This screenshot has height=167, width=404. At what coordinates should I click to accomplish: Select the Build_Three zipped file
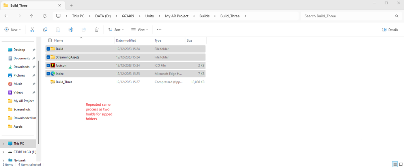click(64, 82)
